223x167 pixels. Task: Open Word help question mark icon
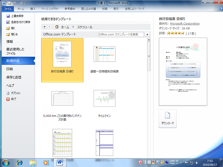click(x=221, y=9)
